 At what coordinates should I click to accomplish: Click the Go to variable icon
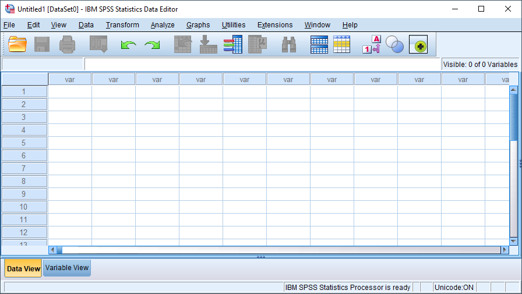209,44
